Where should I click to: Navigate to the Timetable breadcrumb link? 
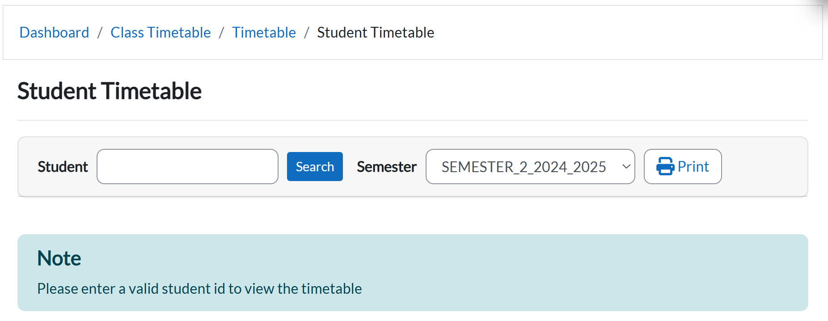[x=264, y=33]
